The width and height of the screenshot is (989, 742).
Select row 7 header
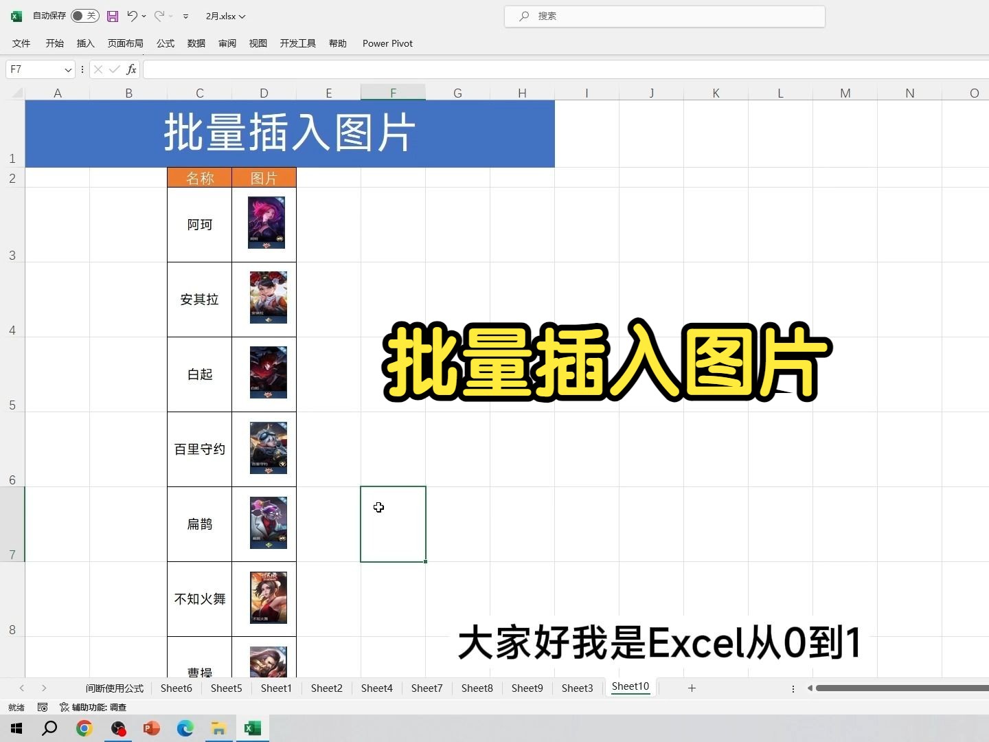12,524
